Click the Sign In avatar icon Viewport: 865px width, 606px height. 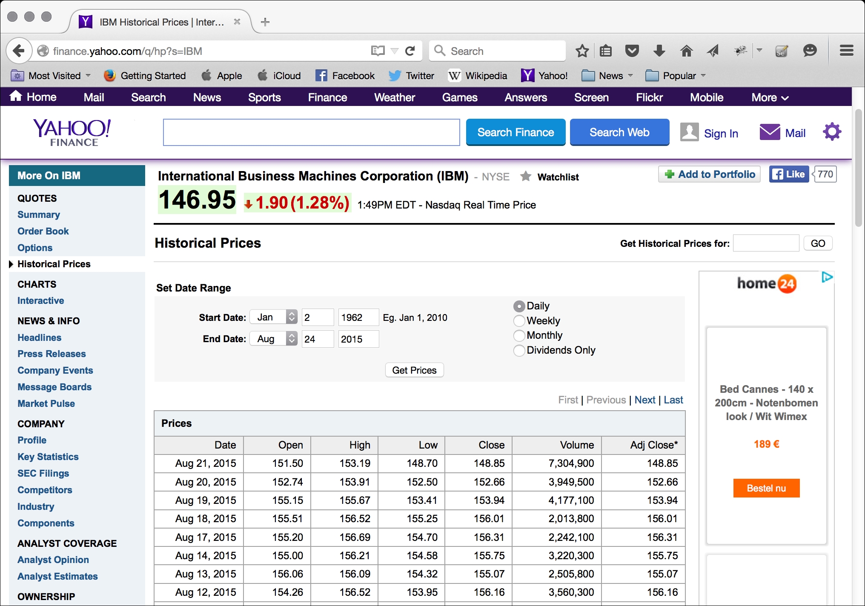689,132
